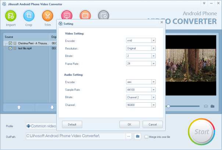Open the Resolution dropdown

click(x=153, y=48)
